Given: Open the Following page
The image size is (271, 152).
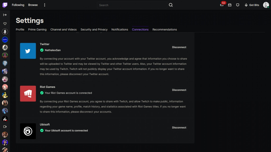Looking at the screenshot, I should 18,5.
